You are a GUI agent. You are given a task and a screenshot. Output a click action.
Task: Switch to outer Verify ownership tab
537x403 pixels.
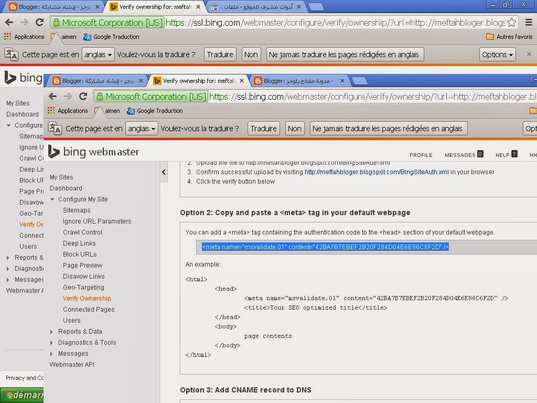click(155, 7)
